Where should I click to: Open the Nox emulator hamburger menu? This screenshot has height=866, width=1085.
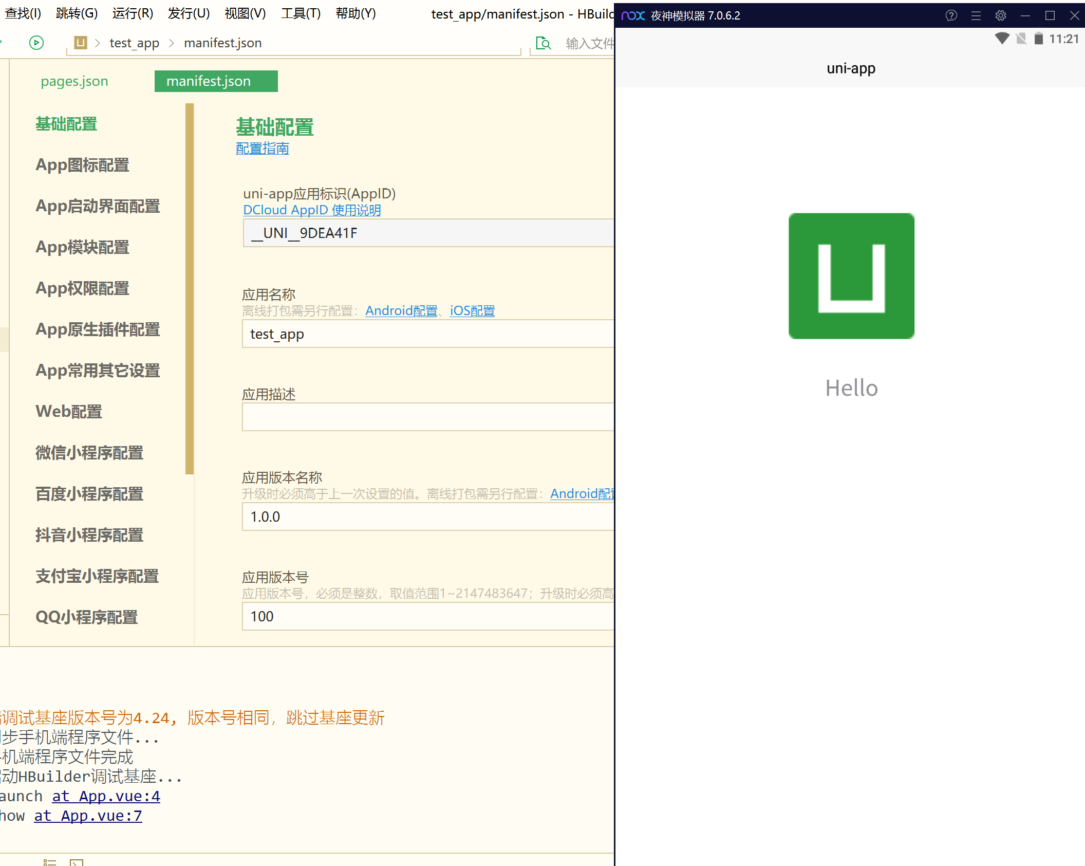click(976, 15)
